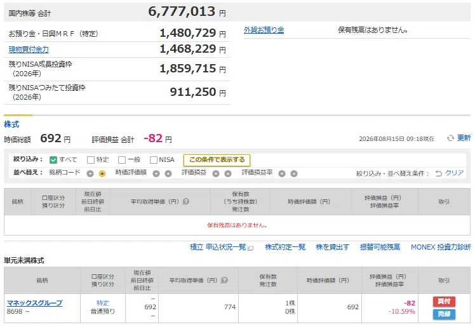The image size is (475, 327).
Task: Open 積立 申込状況一覧 link
Action: coord(218,247)
